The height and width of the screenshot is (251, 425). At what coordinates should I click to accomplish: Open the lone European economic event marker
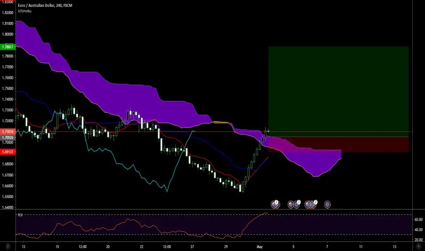(327, 204)
